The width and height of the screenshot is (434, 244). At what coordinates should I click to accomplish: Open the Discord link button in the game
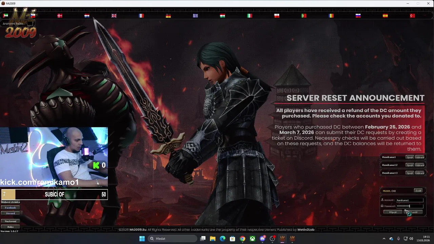point(11,213)
